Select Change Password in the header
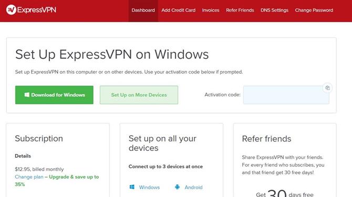The height and width of the screenshot is (197, 352). (x=314, y=10)
